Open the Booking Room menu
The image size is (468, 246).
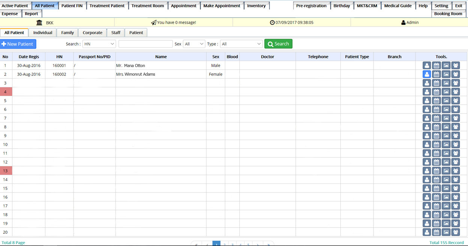[448, 14]
